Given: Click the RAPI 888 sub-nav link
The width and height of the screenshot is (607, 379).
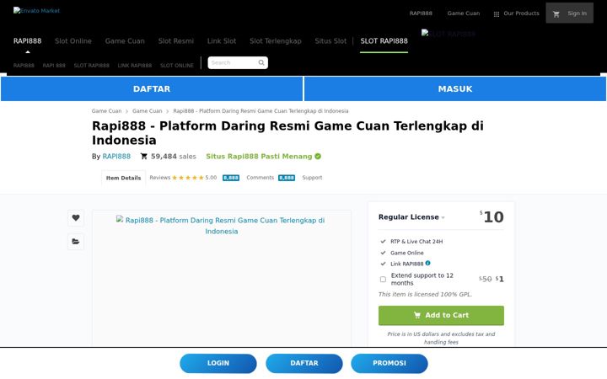Looking at the screenshot, I should click(54, 66).
